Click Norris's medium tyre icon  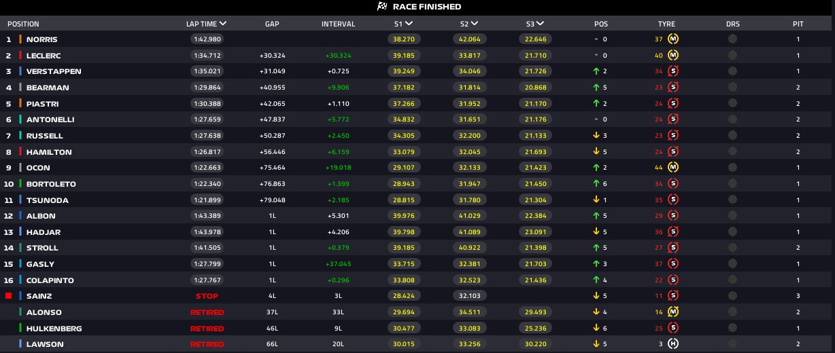tap(673, 39)
